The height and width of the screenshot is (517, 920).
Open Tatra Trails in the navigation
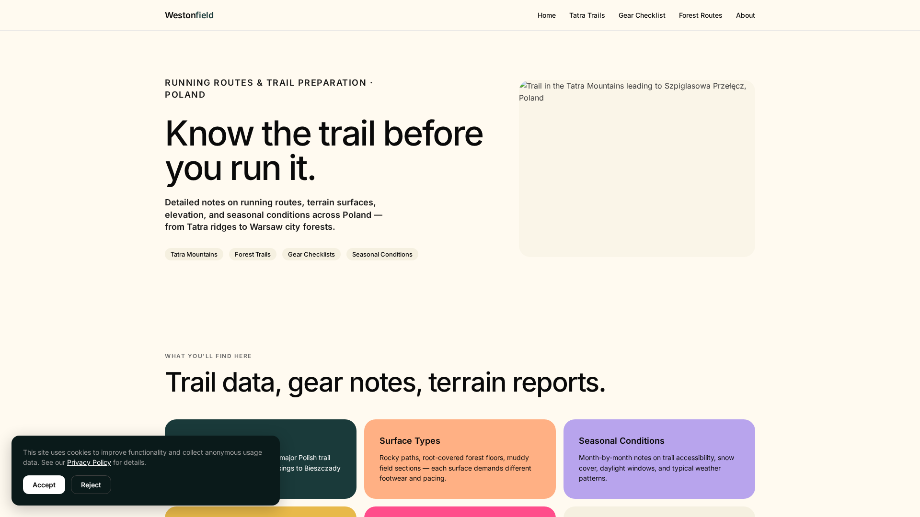587,15
